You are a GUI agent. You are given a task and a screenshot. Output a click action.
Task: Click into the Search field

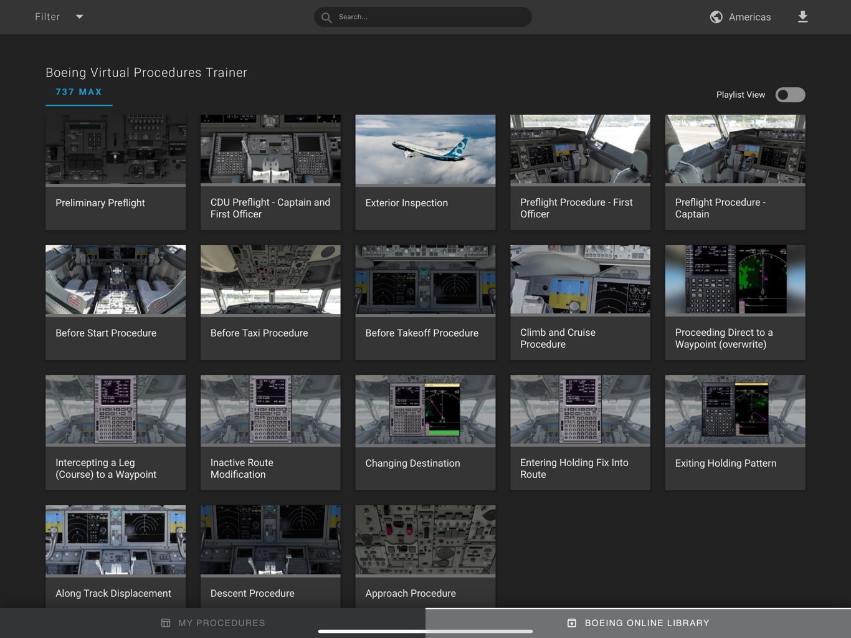point(430,17)
